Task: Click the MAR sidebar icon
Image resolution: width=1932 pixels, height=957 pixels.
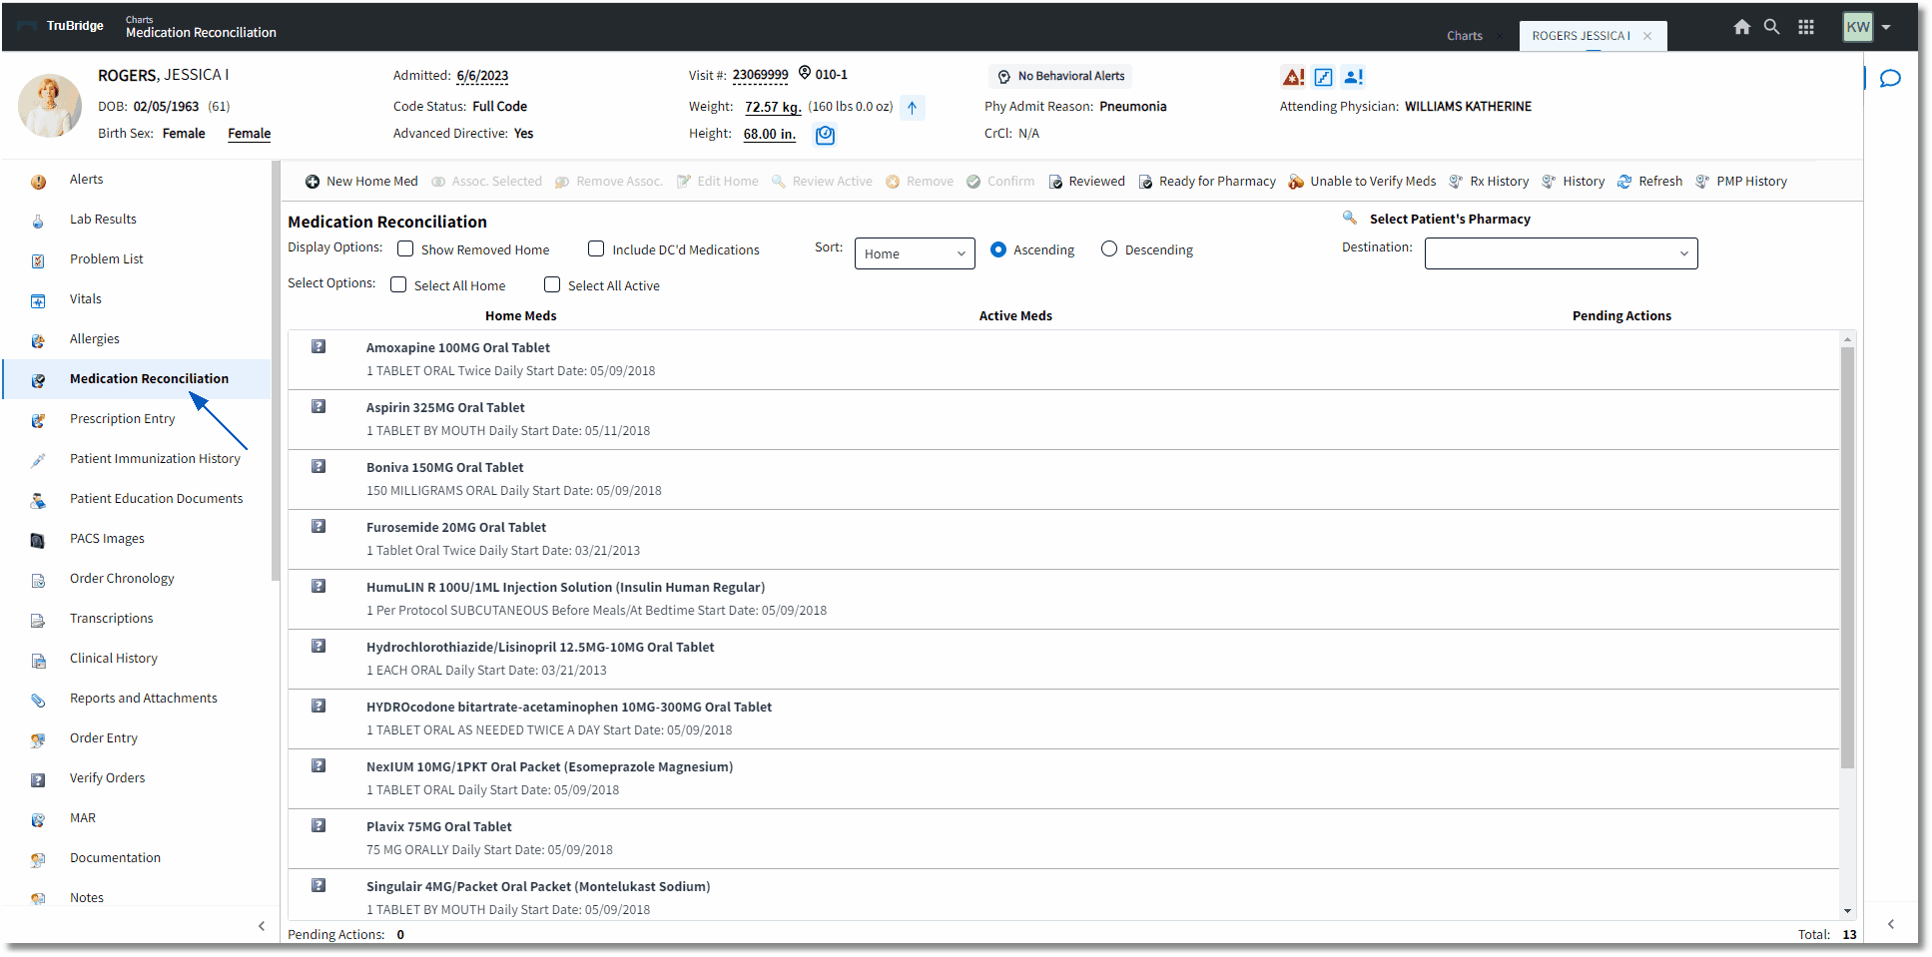Action: 38,820
